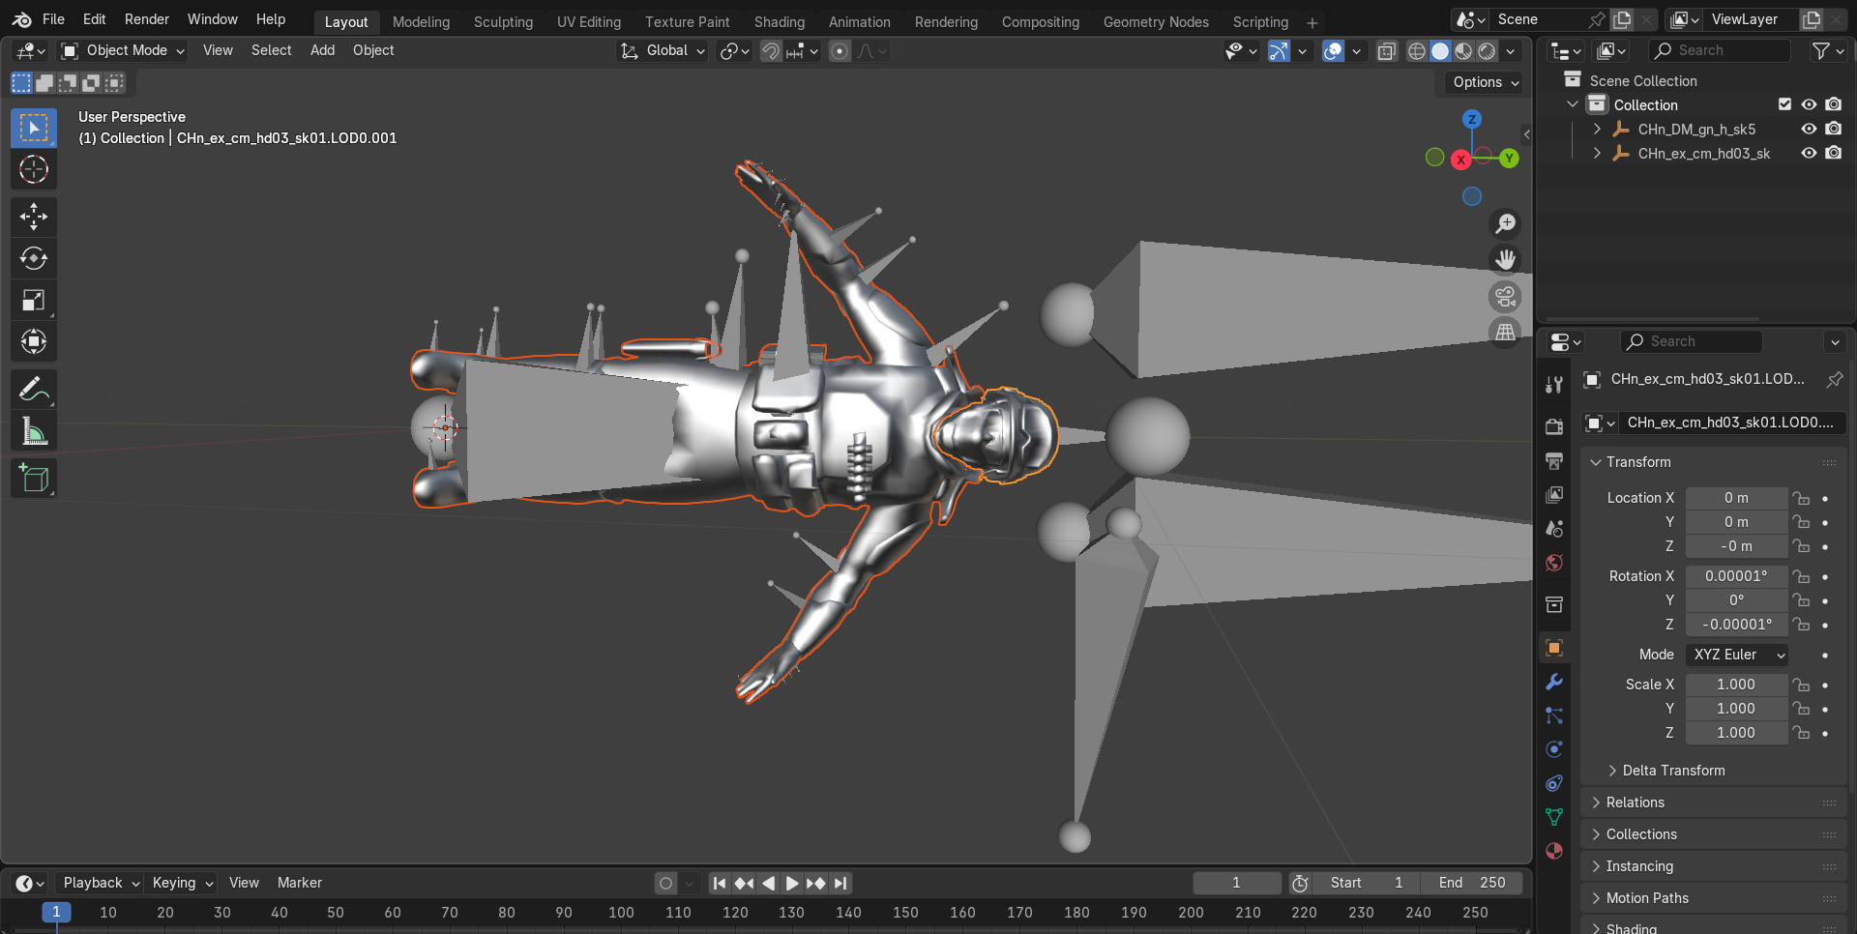
Task: Click the End frame 250 field
Action: pos(1472,883)
